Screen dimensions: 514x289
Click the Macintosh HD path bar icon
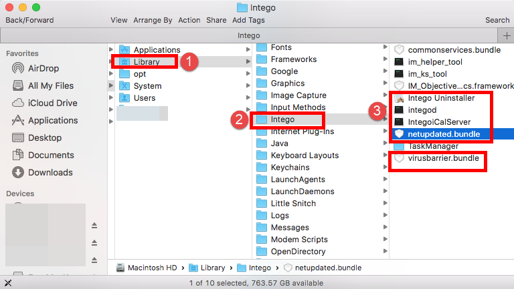click(x=120, y=268)
